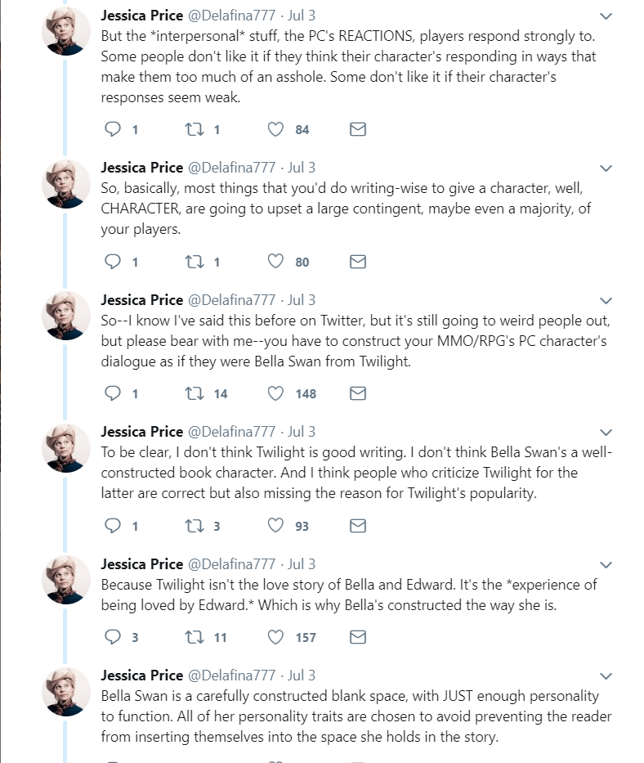This screenshot has height=763, width=644.
Task: Reply to the tweet about Bella Swan dialogue
Action: [x=110, y=393]
